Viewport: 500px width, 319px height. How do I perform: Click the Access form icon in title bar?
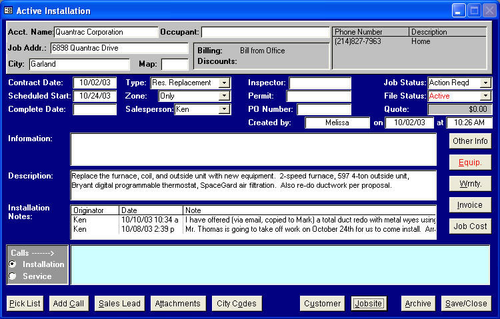click(9, 11)
